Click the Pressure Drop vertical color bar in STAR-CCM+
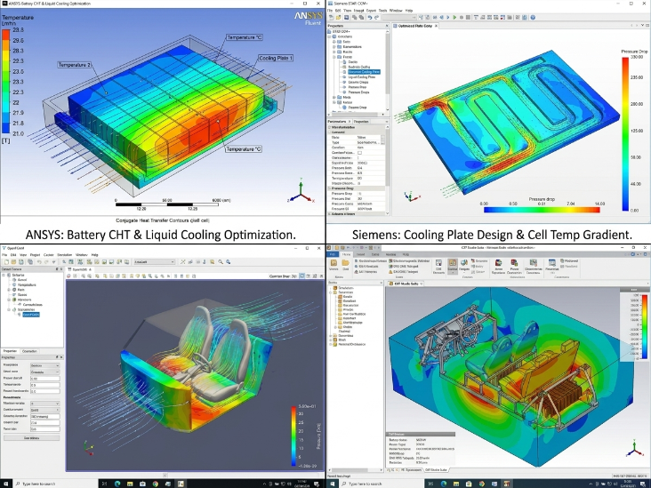This screenshot has height=488, width=651. [x=625, y=134]
